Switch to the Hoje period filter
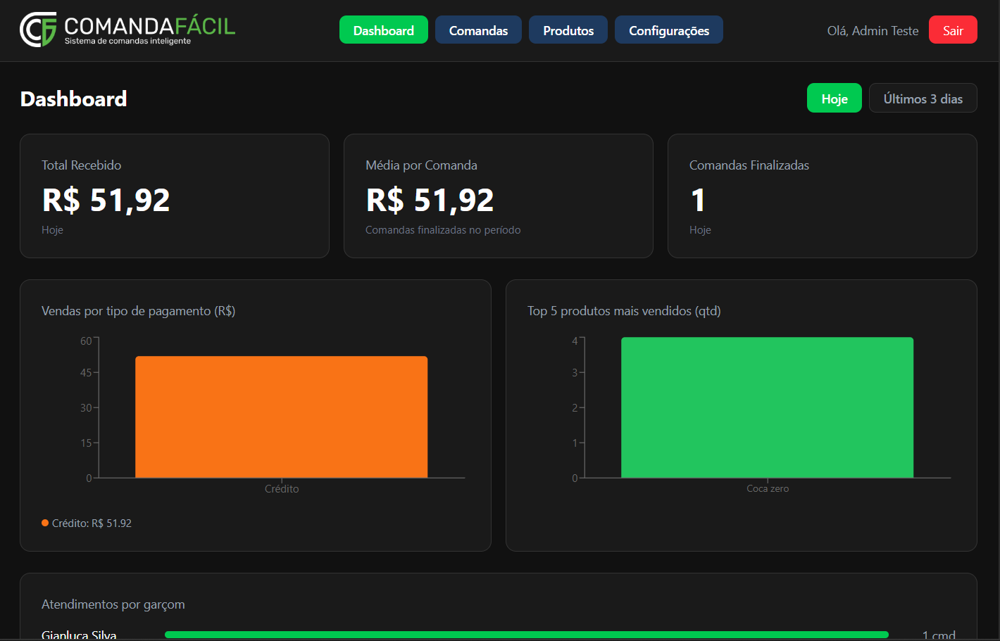 [834, 98]
